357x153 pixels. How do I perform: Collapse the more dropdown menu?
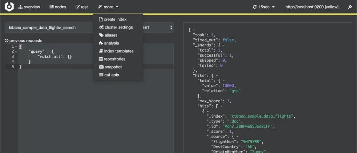click(x=108, y=7)
